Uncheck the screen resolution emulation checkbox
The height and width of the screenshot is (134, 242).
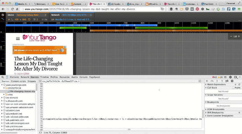tap(9, 20)
